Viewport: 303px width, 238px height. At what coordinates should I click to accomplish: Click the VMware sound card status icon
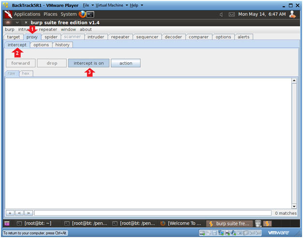click(233, 233)
